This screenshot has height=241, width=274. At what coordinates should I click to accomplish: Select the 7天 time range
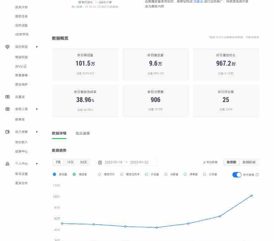click(58, 162)
